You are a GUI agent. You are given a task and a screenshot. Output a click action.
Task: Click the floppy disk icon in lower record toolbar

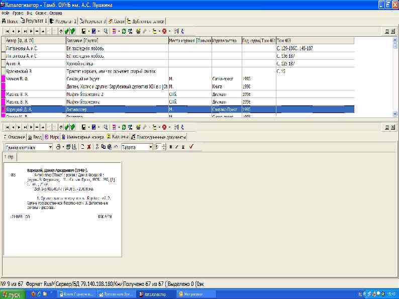coord(83,127)
